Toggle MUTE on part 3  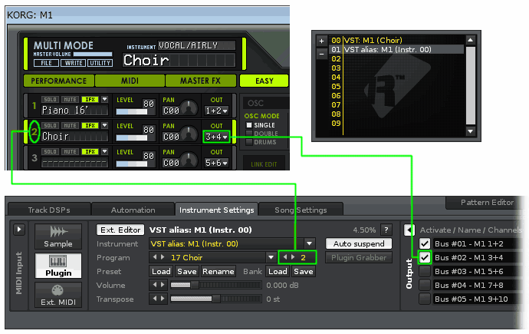click(x=70, y=151)
